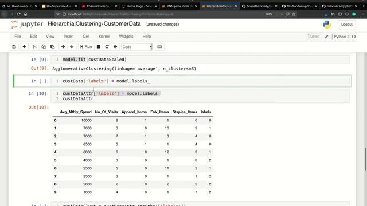The height and width of the screenshot is (206, 367).
Task: Insert a new cell below with plus icon
Action: click(x=24, y=47)
